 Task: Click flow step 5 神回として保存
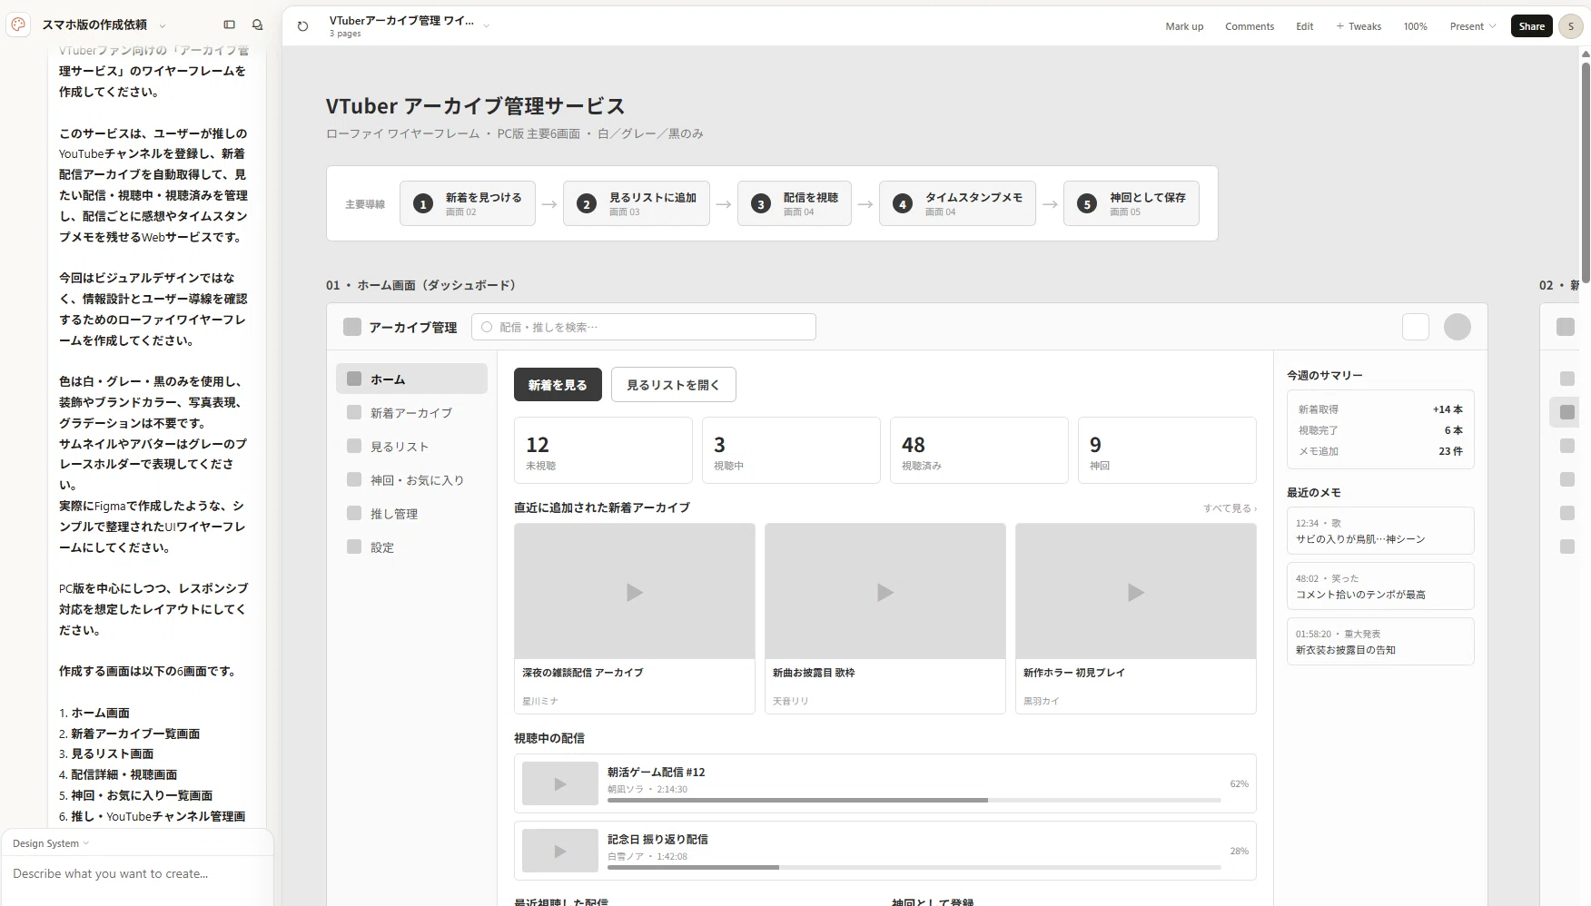(1131, 203)
